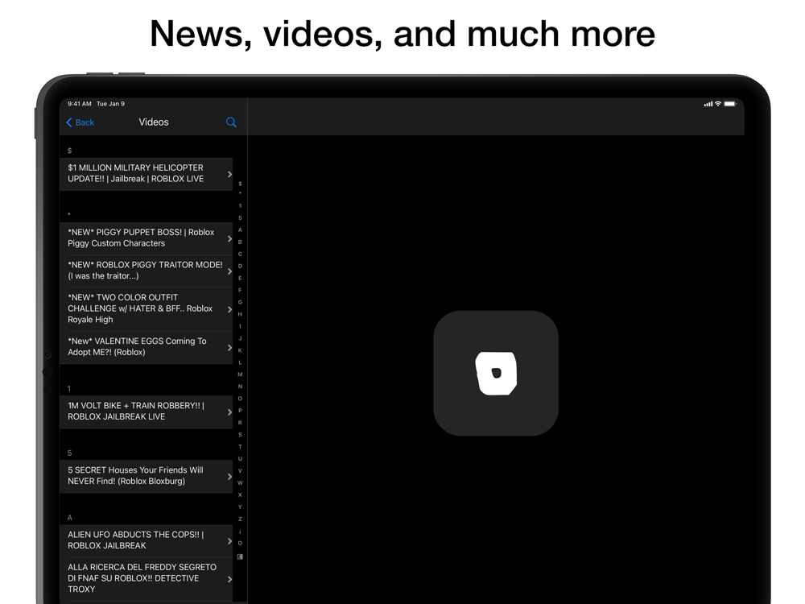Click chevron on 5 SECRET Houses row
Viewport: 805px width, 604px height.
tap(229, 477)
